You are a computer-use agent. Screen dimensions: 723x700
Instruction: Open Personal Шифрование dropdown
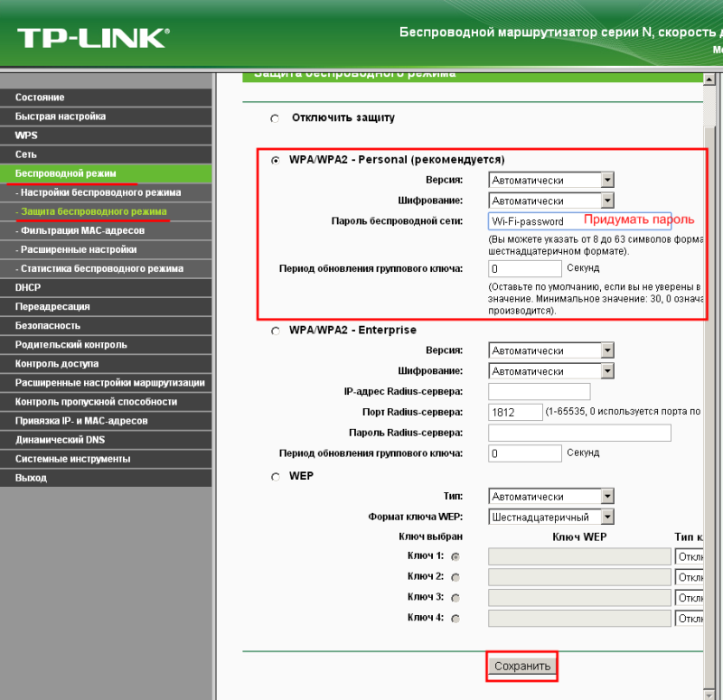pos(551,201)
